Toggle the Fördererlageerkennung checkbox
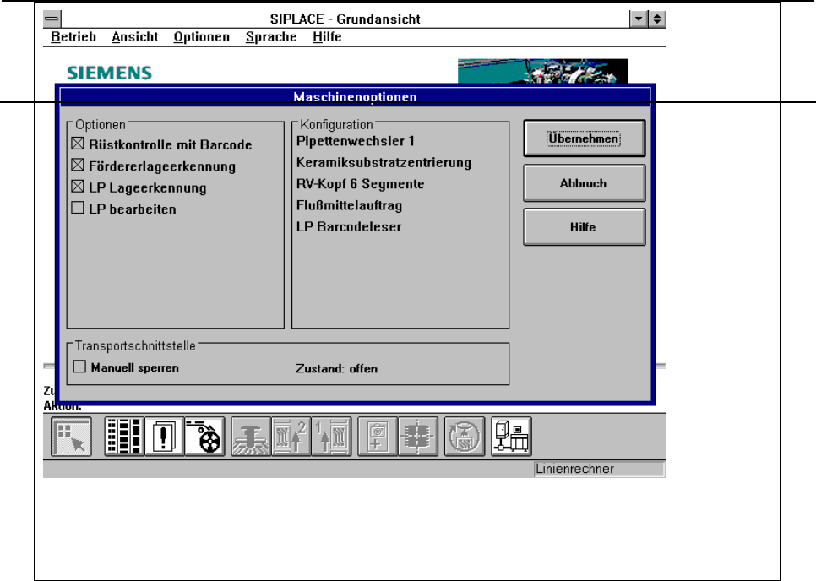 pyautogui.click(x=78, y=165)
